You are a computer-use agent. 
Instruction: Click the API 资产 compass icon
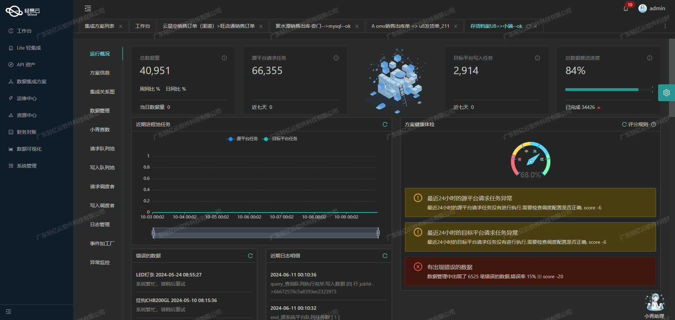pos(11,65)
